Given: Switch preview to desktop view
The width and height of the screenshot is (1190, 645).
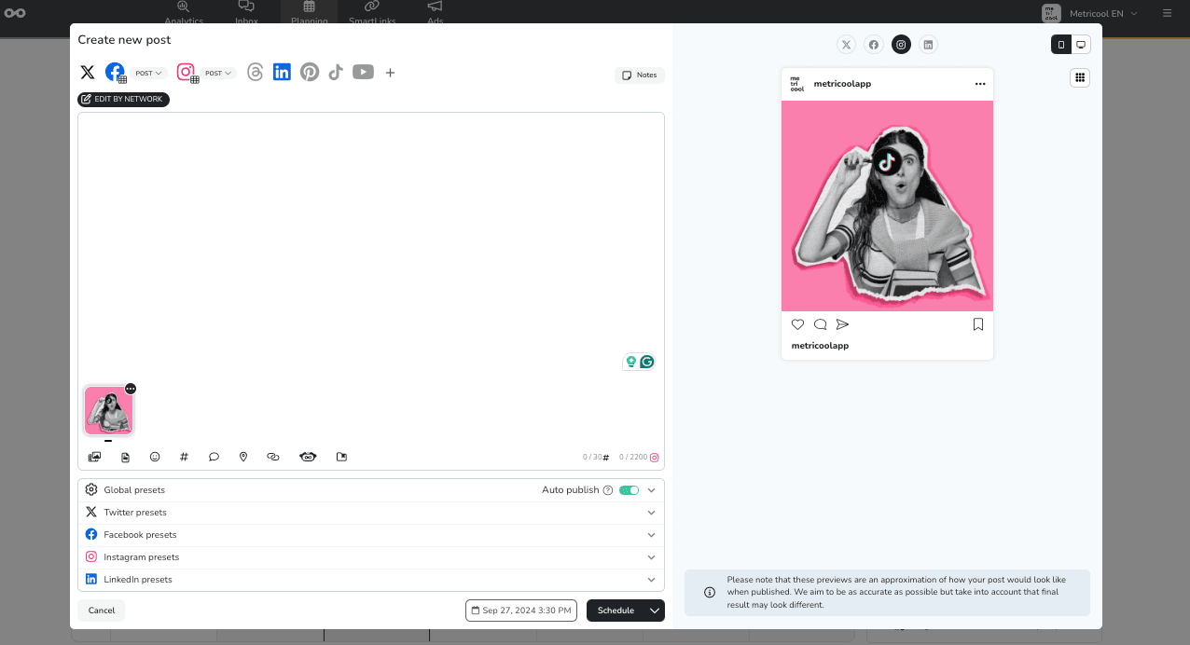Looking at the screenshot, I should click(x=1081, y=44).
